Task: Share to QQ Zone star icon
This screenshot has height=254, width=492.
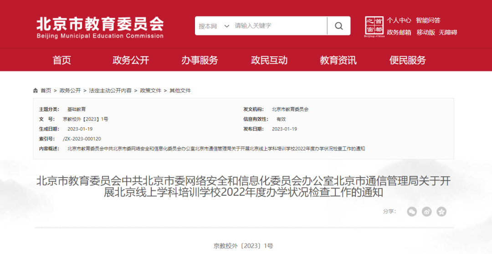Action: click(x=441, y=211)
